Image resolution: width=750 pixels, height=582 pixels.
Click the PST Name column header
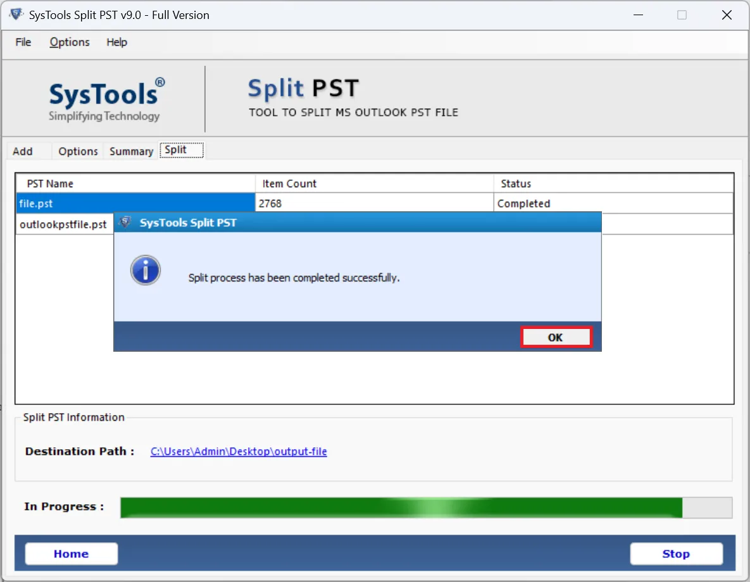(x=135, y=183)
